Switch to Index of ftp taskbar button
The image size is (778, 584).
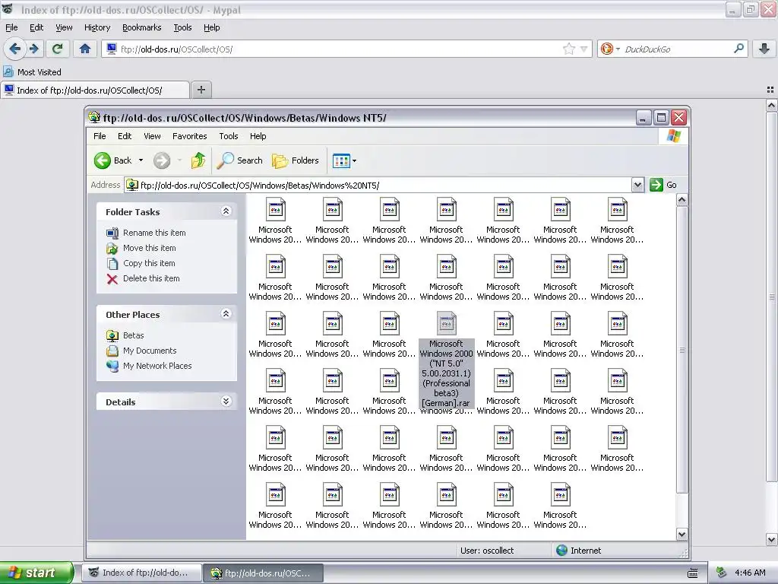click(141, 573)
